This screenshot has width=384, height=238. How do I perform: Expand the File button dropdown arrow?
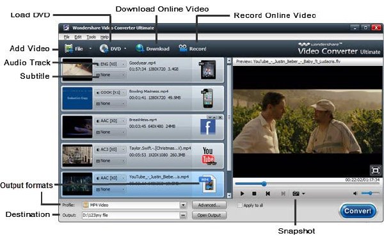coord(90,49)
